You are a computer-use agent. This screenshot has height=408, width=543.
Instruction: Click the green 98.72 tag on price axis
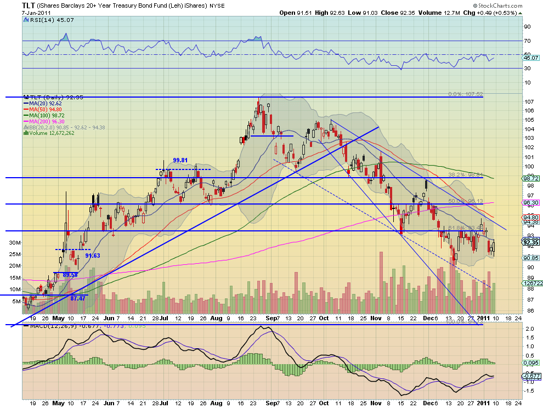click(x=530, y=179)
